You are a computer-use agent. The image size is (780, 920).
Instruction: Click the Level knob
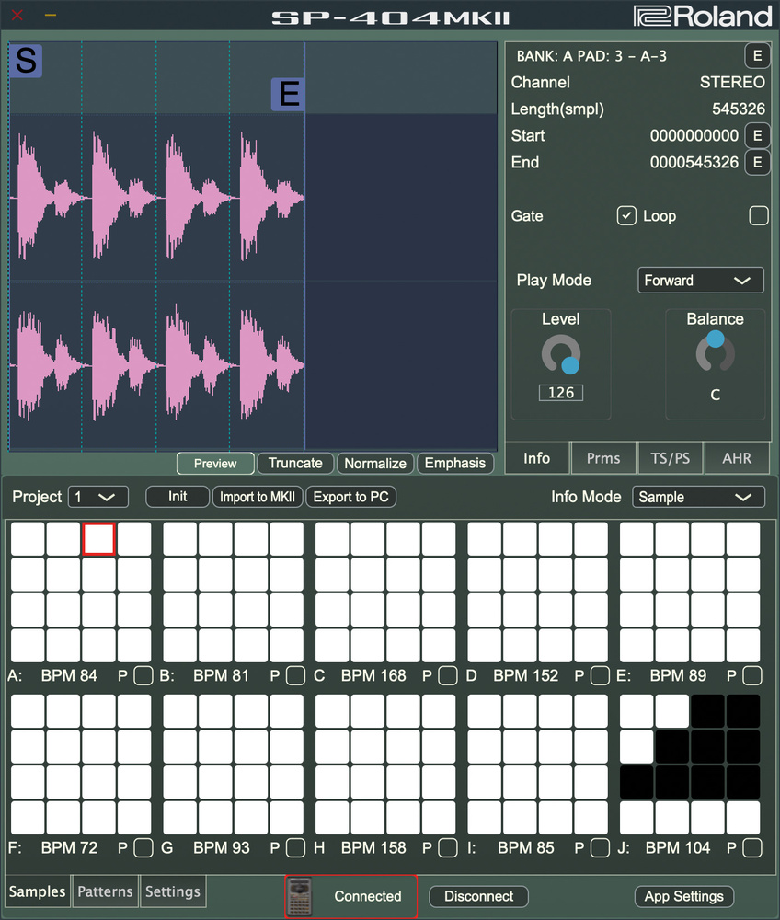[561, 354]
